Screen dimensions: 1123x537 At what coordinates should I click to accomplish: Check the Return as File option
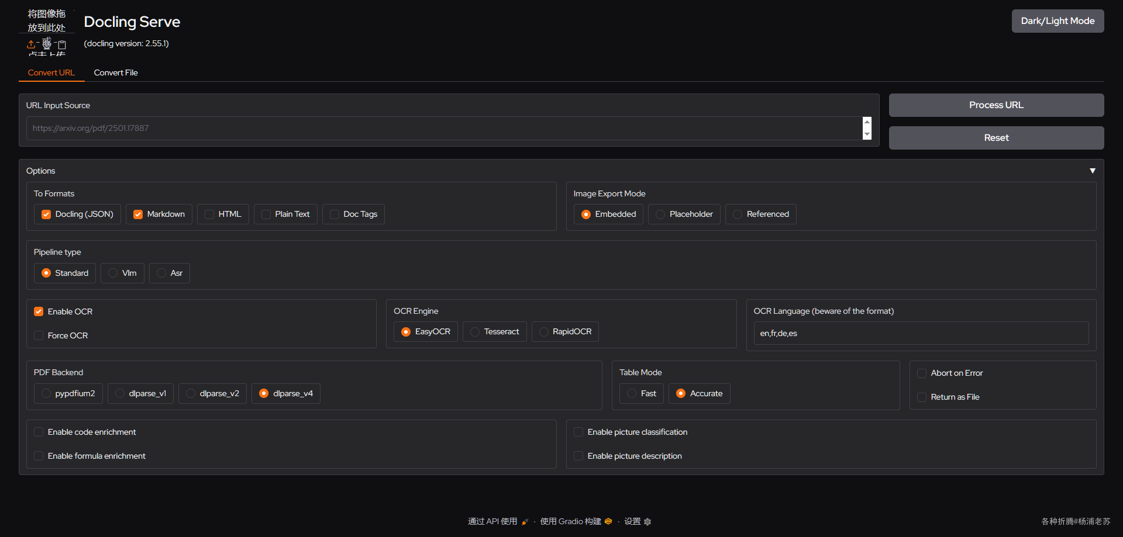[x=922, y=397]
